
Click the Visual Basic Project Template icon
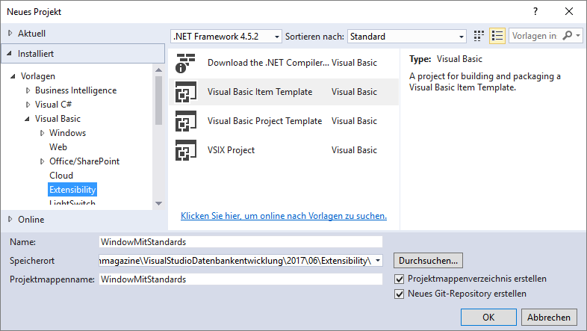coord(185,121)
